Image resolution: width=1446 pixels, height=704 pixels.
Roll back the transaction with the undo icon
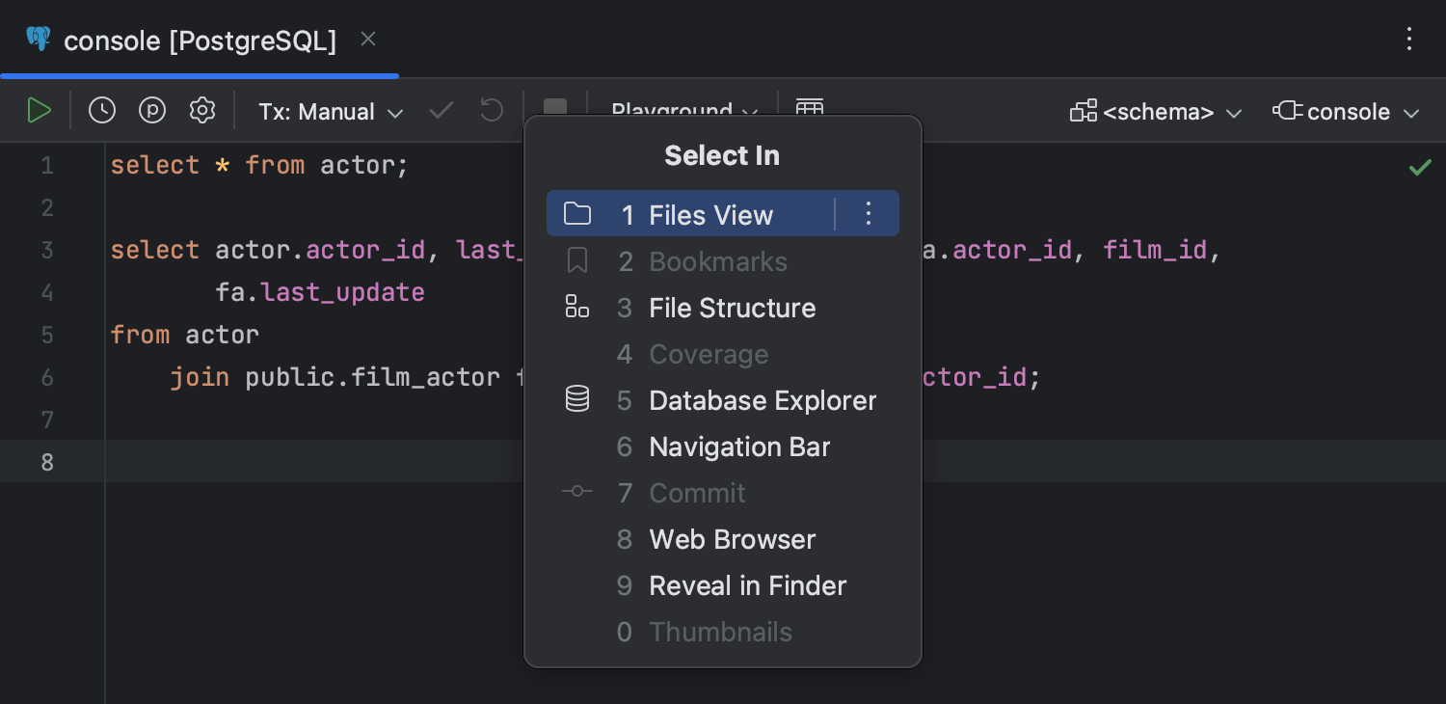click(491, 110)
